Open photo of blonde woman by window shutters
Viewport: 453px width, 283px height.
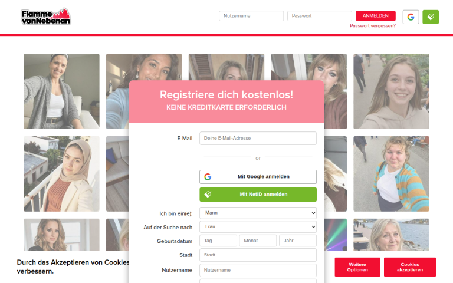click(x=226, y=67)
